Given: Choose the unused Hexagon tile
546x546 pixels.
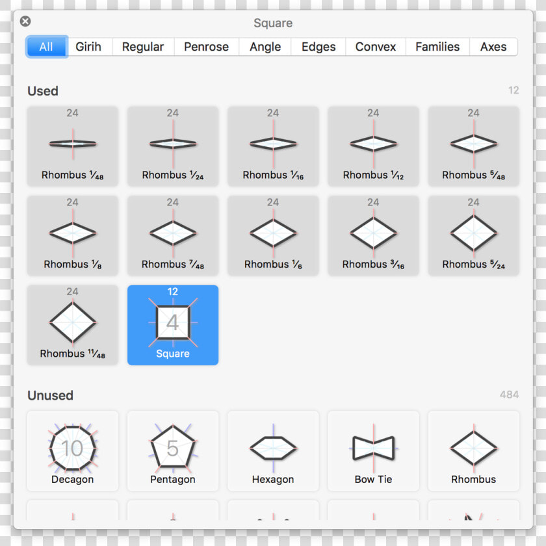Looking at the screenshot, I should 273,451.
